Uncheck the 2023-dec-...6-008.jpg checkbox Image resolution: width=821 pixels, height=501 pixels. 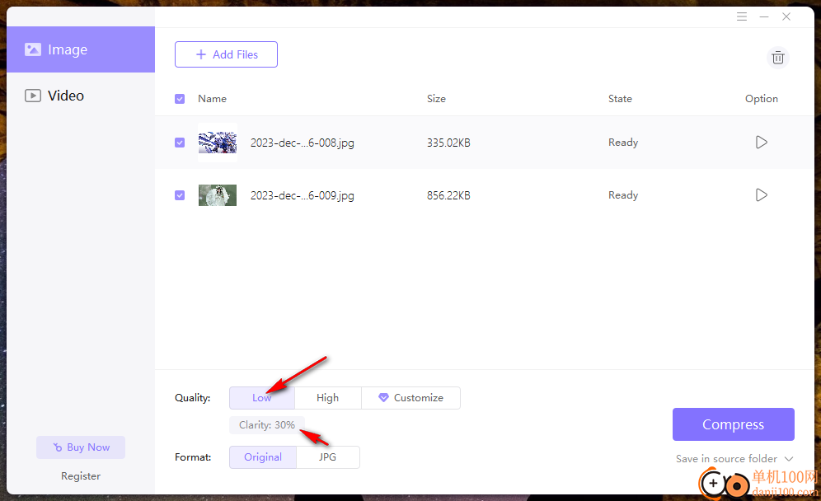[x=180, y=143]
